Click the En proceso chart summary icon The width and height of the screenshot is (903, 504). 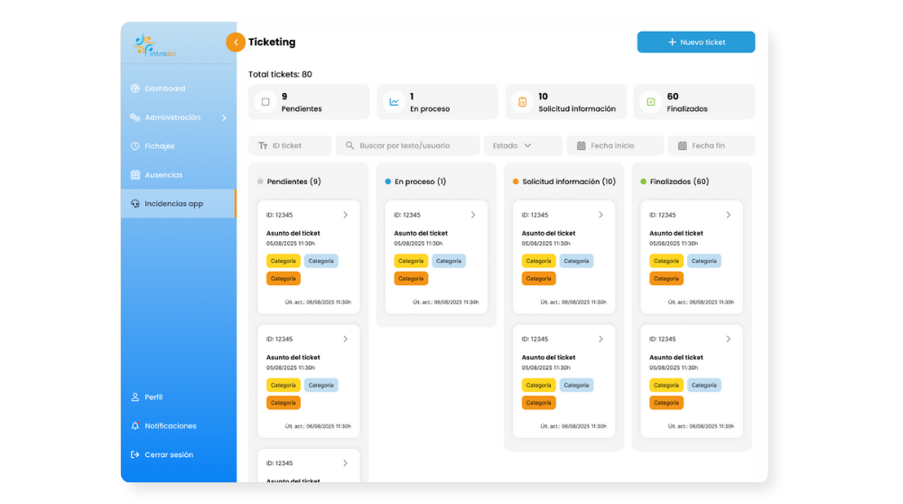tap(394, 102)
